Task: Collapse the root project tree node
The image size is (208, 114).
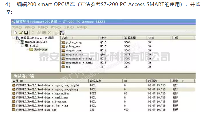Action: pyautogui.click(x=13, y=38)
